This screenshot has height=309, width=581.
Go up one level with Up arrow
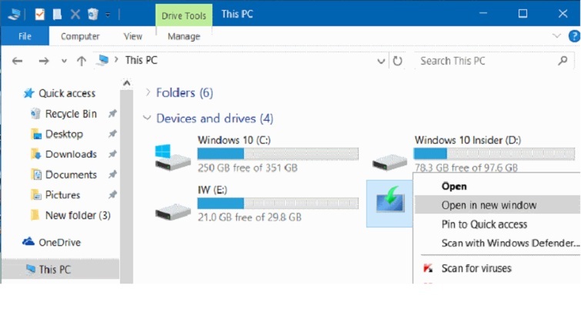pos(82,61)
